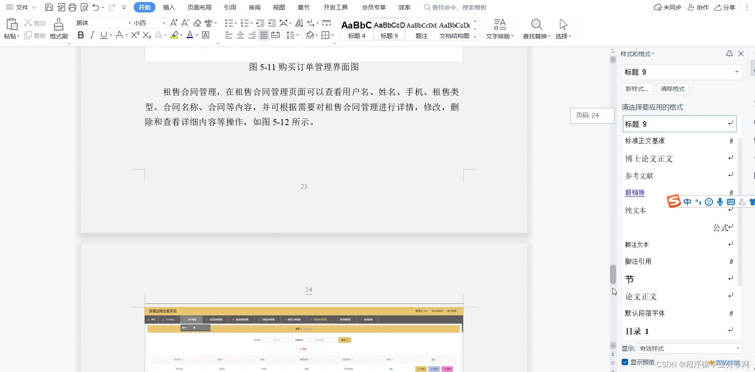Open Paste options dropdown (粘贴)

click(12, 36)
